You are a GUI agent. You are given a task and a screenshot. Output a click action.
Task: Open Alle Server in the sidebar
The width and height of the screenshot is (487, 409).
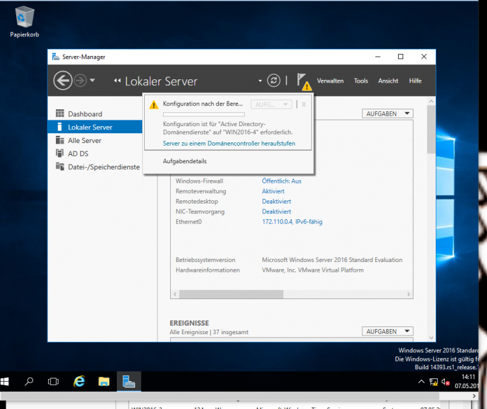point(84,140)
